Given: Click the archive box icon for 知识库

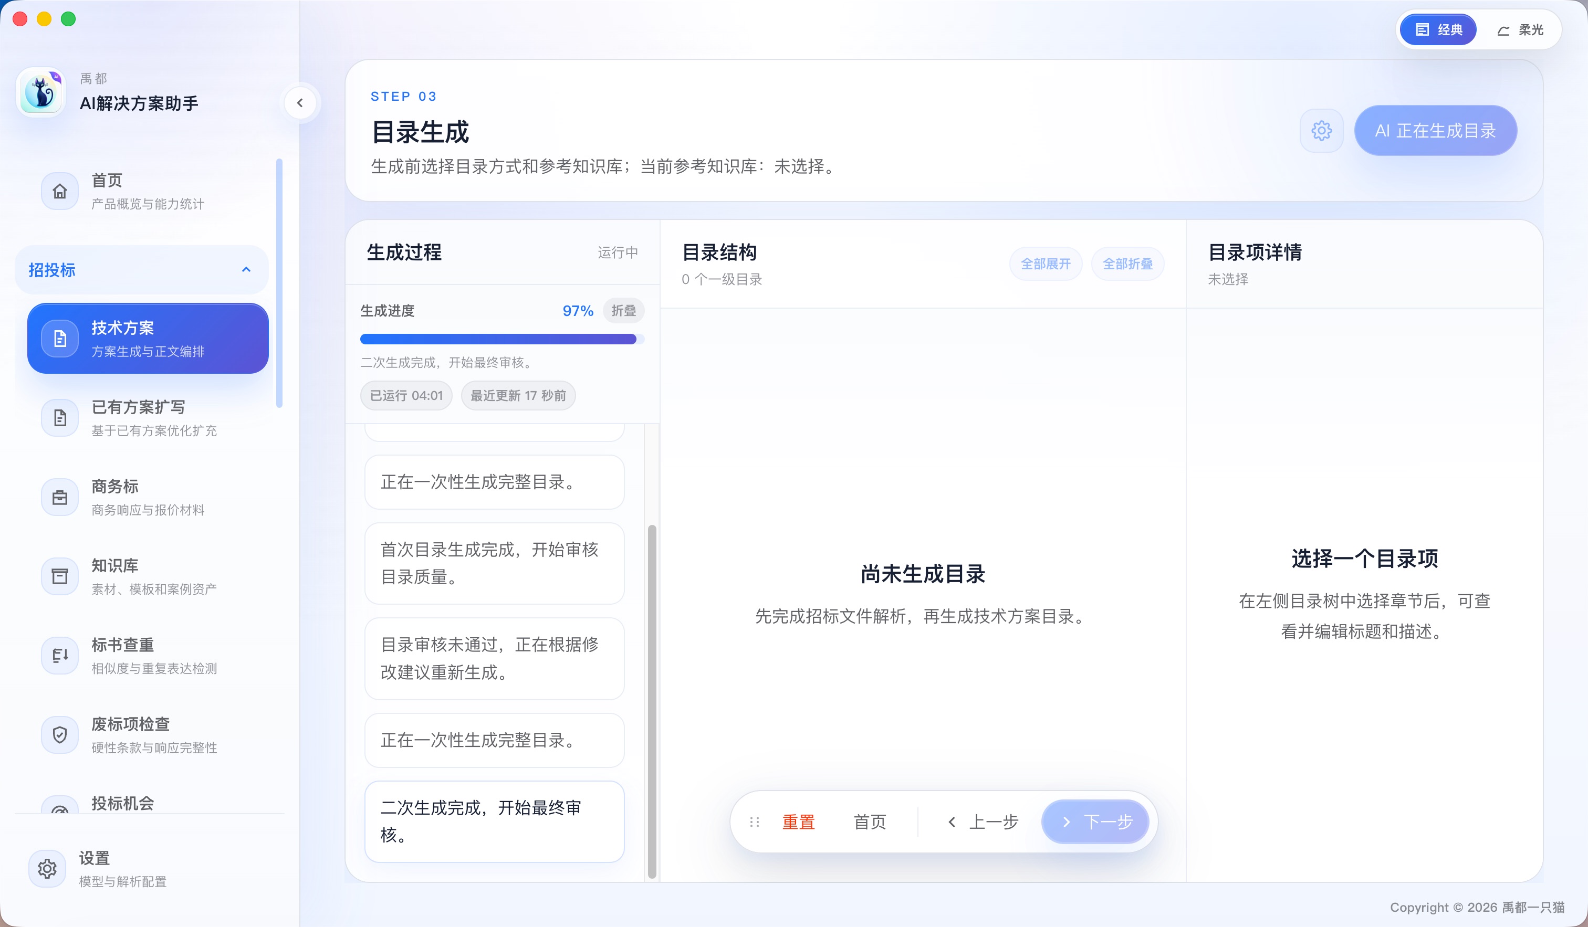Looking at the screenshot, I should pyautogui.click(x=60, y=576).
